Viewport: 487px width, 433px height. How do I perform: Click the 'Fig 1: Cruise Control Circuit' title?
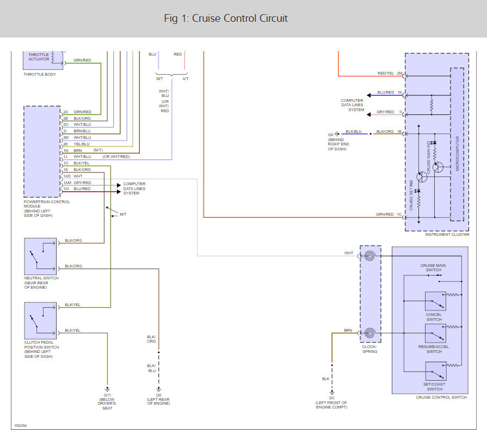pyautogui.click(x=226, y=19)
